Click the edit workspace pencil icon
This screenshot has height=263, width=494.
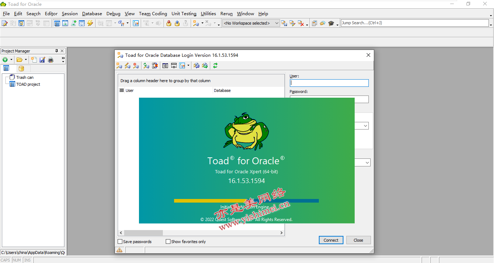click(x=292, y=23)
